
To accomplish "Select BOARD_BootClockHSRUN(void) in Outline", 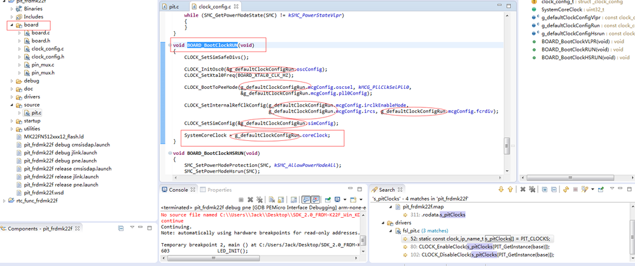I will (x=580, y=57).
